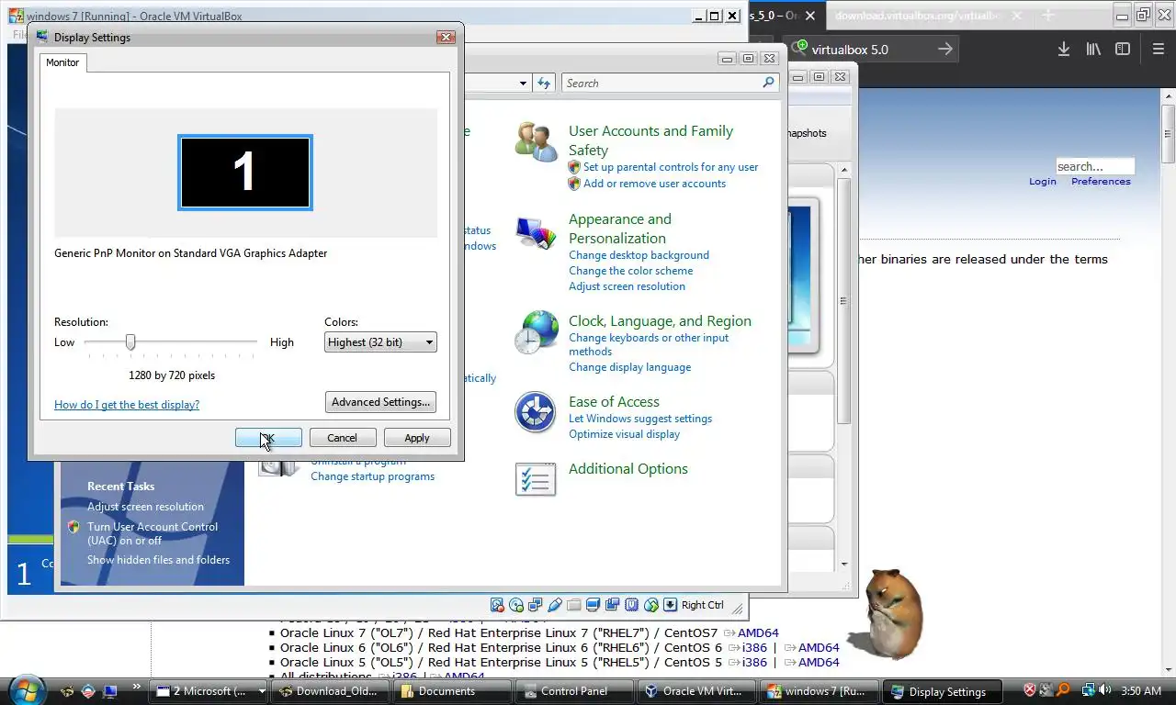Image resolution: width=1176 pixels, height=705 pixels.
Task: Click 'Change desktop background' link
Action: pos(639,255)
